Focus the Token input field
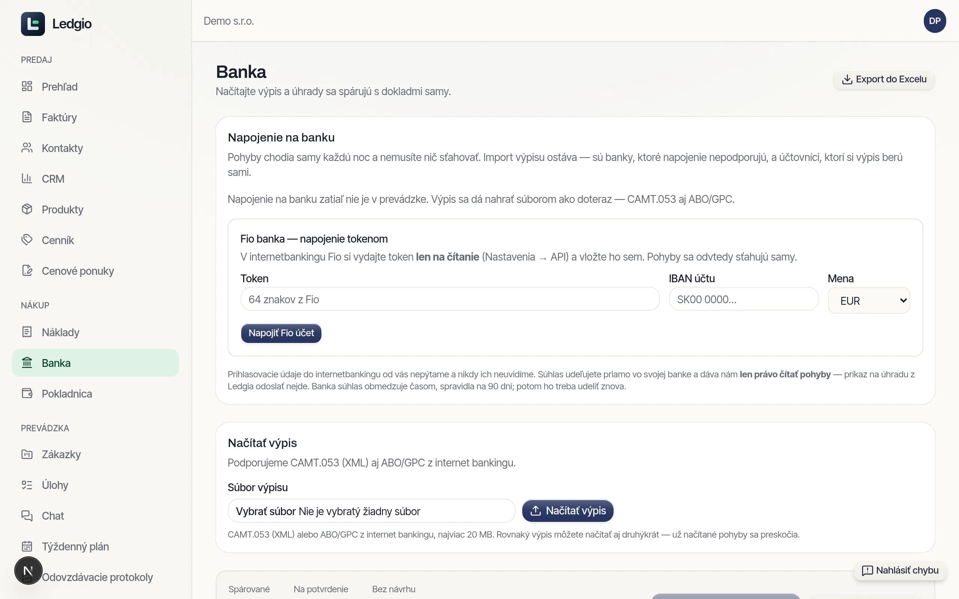Screen dimensions: 959x599 click(x=450, y=299)
